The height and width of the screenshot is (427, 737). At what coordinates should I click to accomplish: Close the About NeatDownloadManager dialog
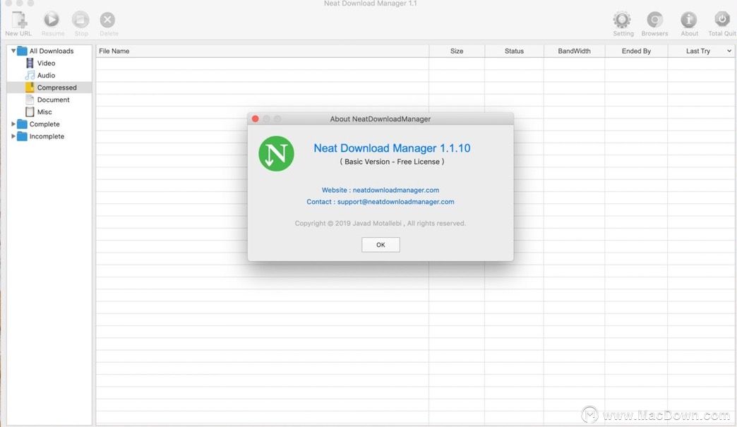[x=256, y=119]
